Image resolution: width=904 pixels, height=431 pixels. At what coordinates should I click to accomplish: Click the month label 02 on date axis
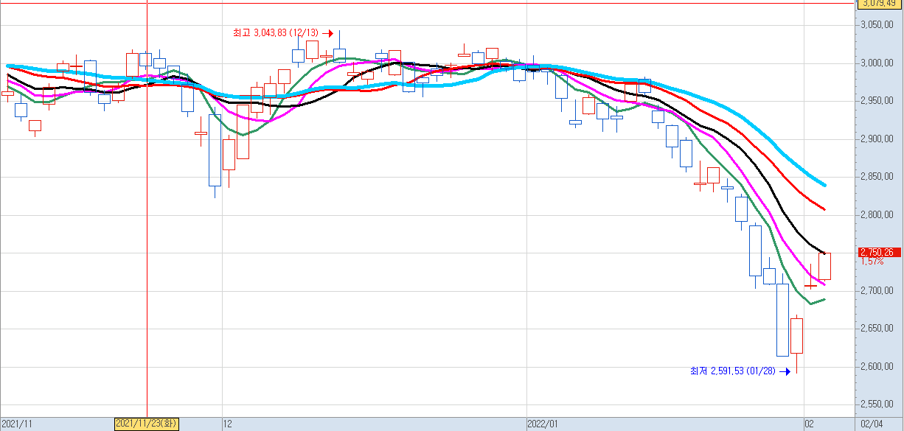click(x=809, y=424)
